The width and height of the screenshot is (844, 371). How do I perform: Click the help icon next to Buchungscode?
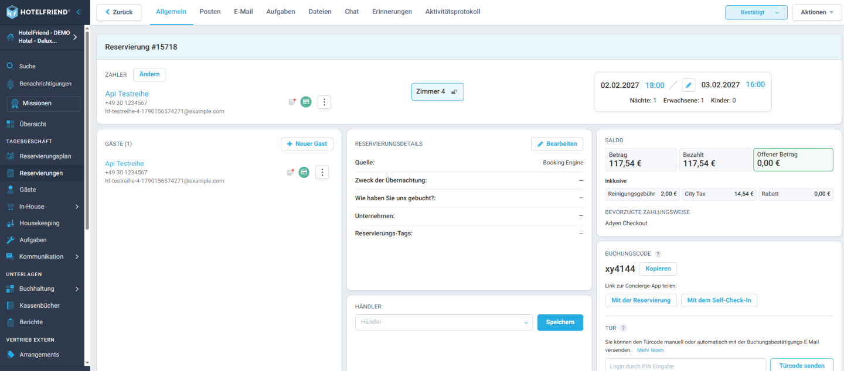point(658,254)
